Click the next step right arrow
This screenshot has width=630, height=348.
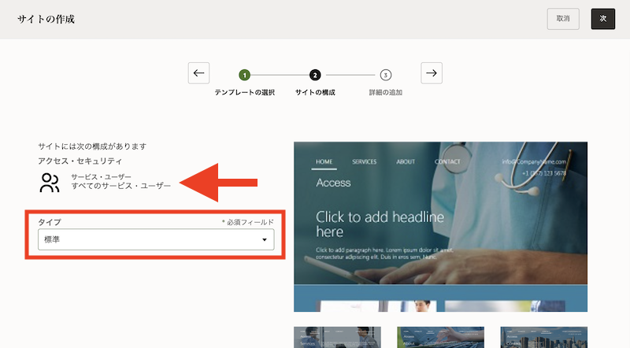pyautogui.click(x=432, y=73)
